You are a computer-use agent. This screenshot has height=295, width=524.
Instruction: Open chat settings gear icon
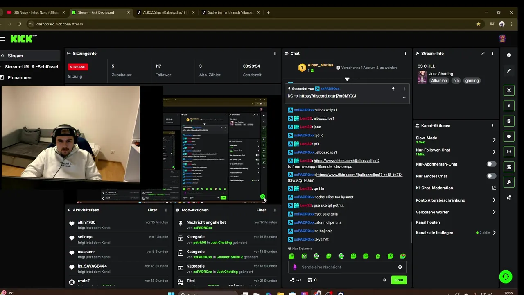[384, 280]
